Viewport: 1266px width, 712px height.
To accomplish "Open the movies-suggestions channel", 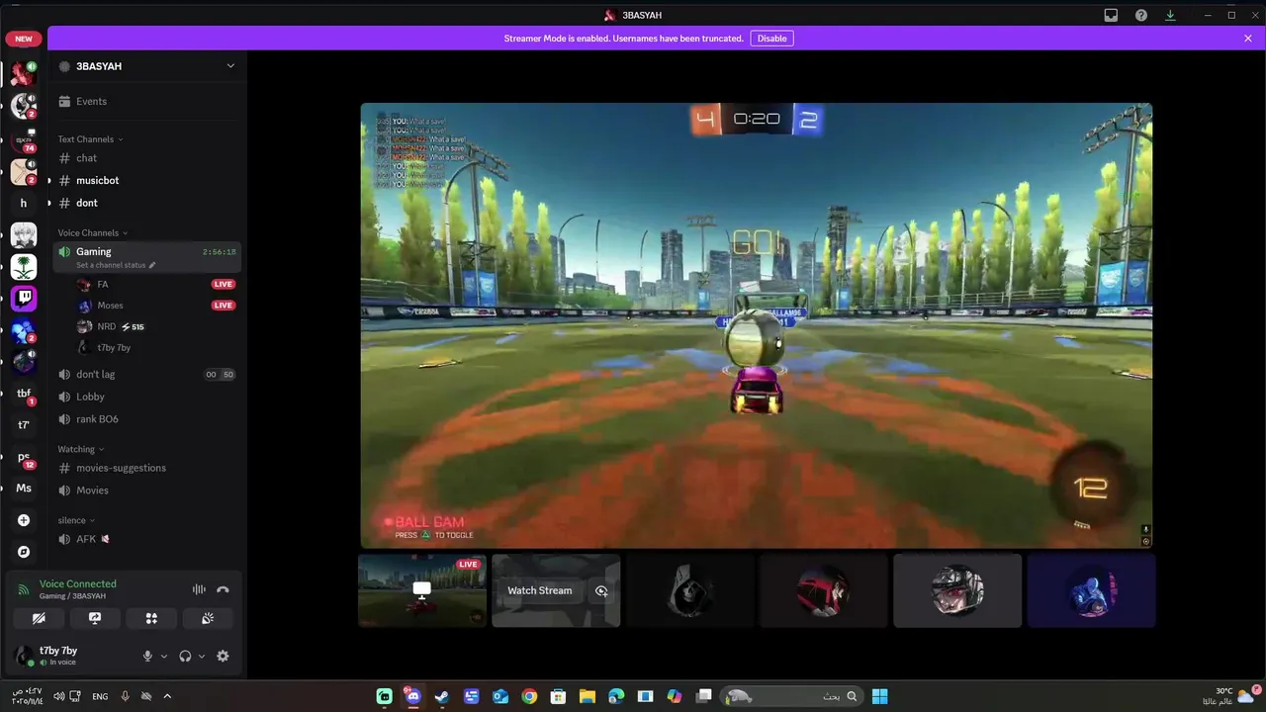I will (x=145, y=468).
